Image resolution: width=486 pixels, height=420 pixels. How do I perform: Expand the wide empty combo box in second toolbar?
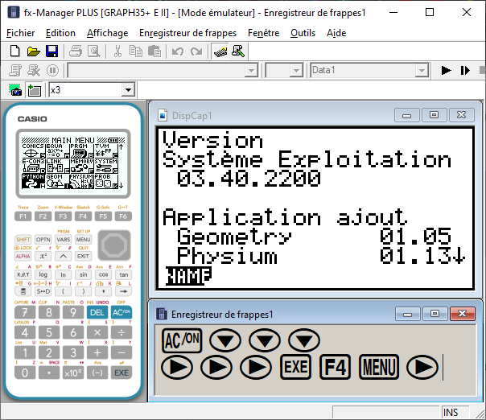coord(251,70)
